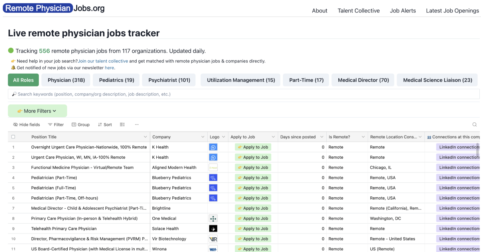Follow newsletter 'here' link
Screen dimensions: 481x252
[109, 68]
